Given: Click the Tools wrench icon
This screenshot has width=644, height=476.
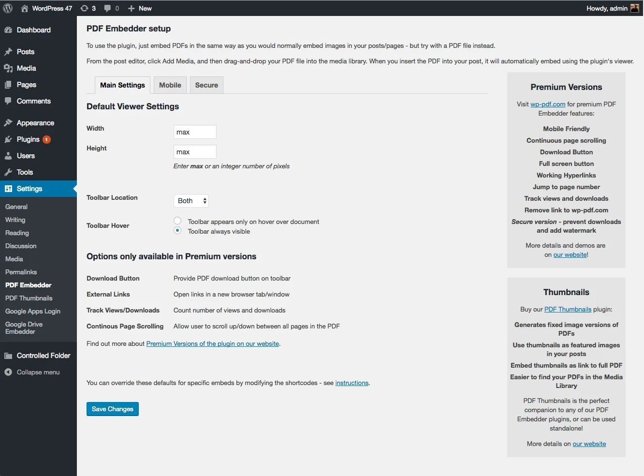Looking at the screenshot, I should point(9,172).
